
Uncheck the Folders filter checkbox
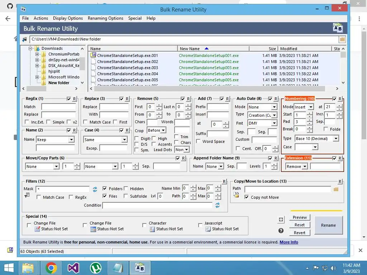[x=105, y=188]
